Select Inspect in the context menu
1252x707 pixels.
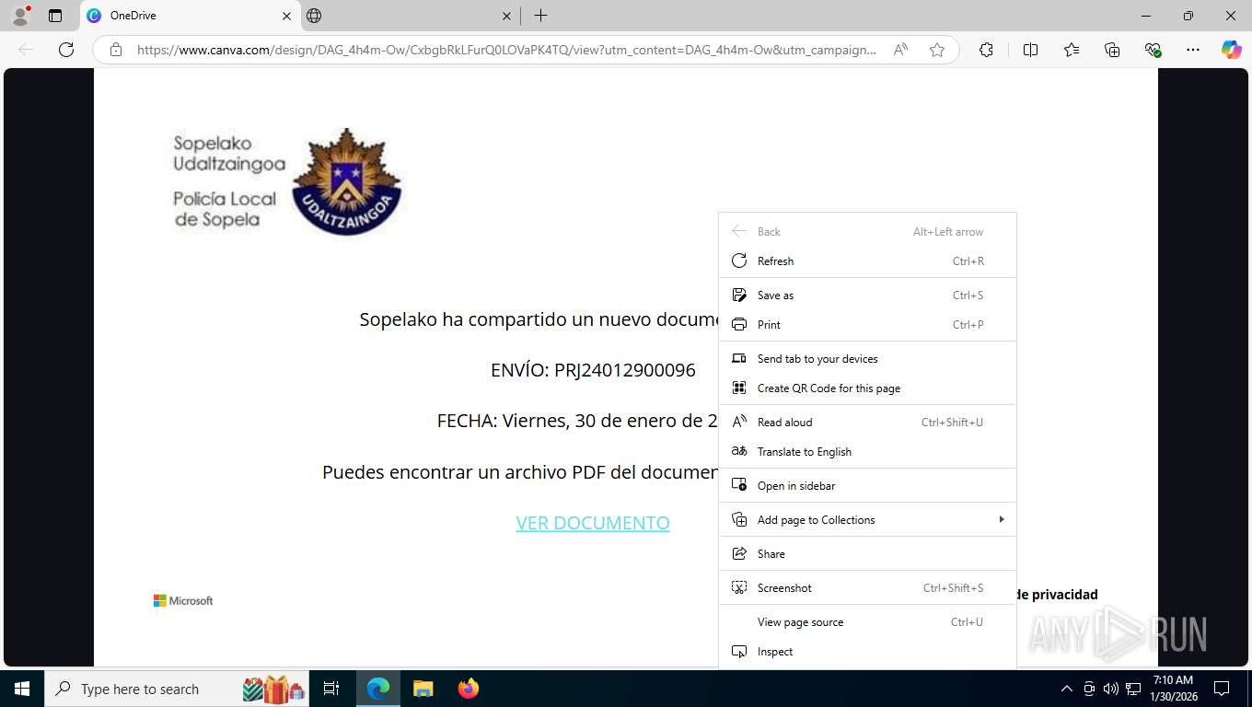tap(867, 651)
